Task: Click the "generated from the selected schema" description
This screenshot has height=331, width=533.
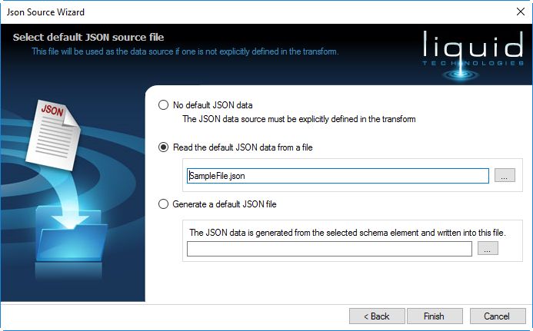Action: (x=332, y=232)
